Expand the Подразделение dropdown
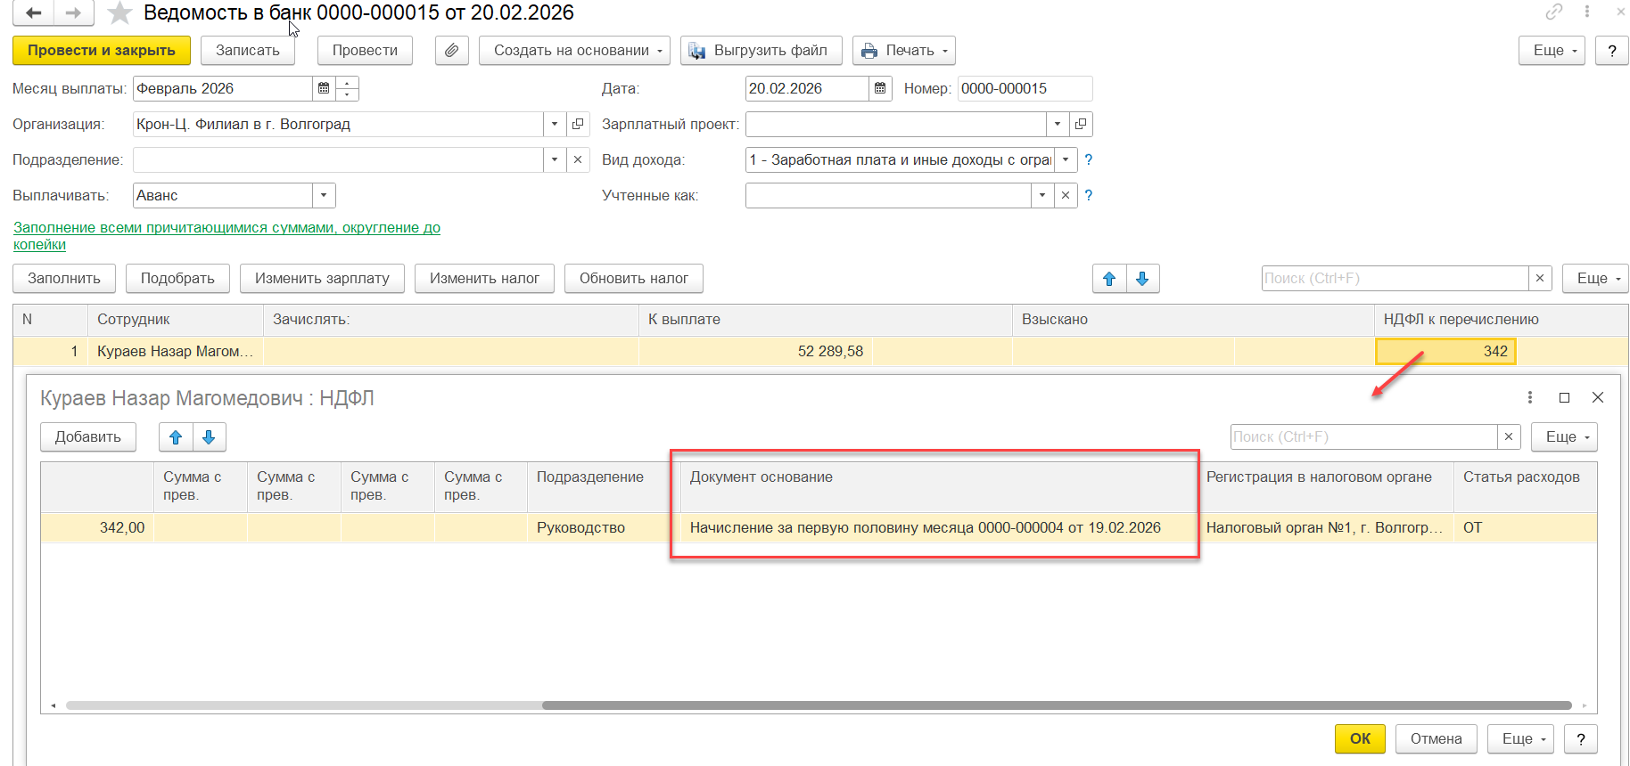The width and height of the screenshot is (1630, 766). [x=555, y=159]
